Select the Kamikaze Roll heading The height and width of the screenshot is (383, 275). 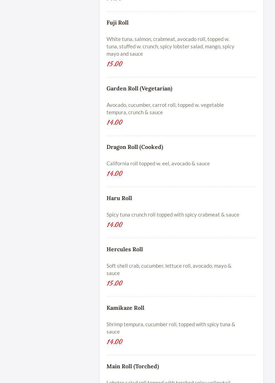125,308
